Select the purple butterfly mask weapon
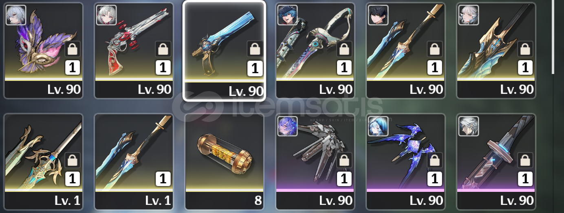 (43, 50)
